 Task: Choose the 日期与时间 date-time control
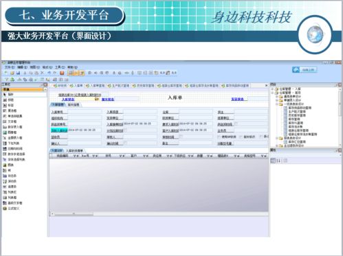[x=12, y=149]
